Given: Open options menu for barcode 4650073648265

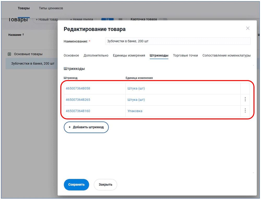Looking at the screenshot, I should tap(245, 99).
